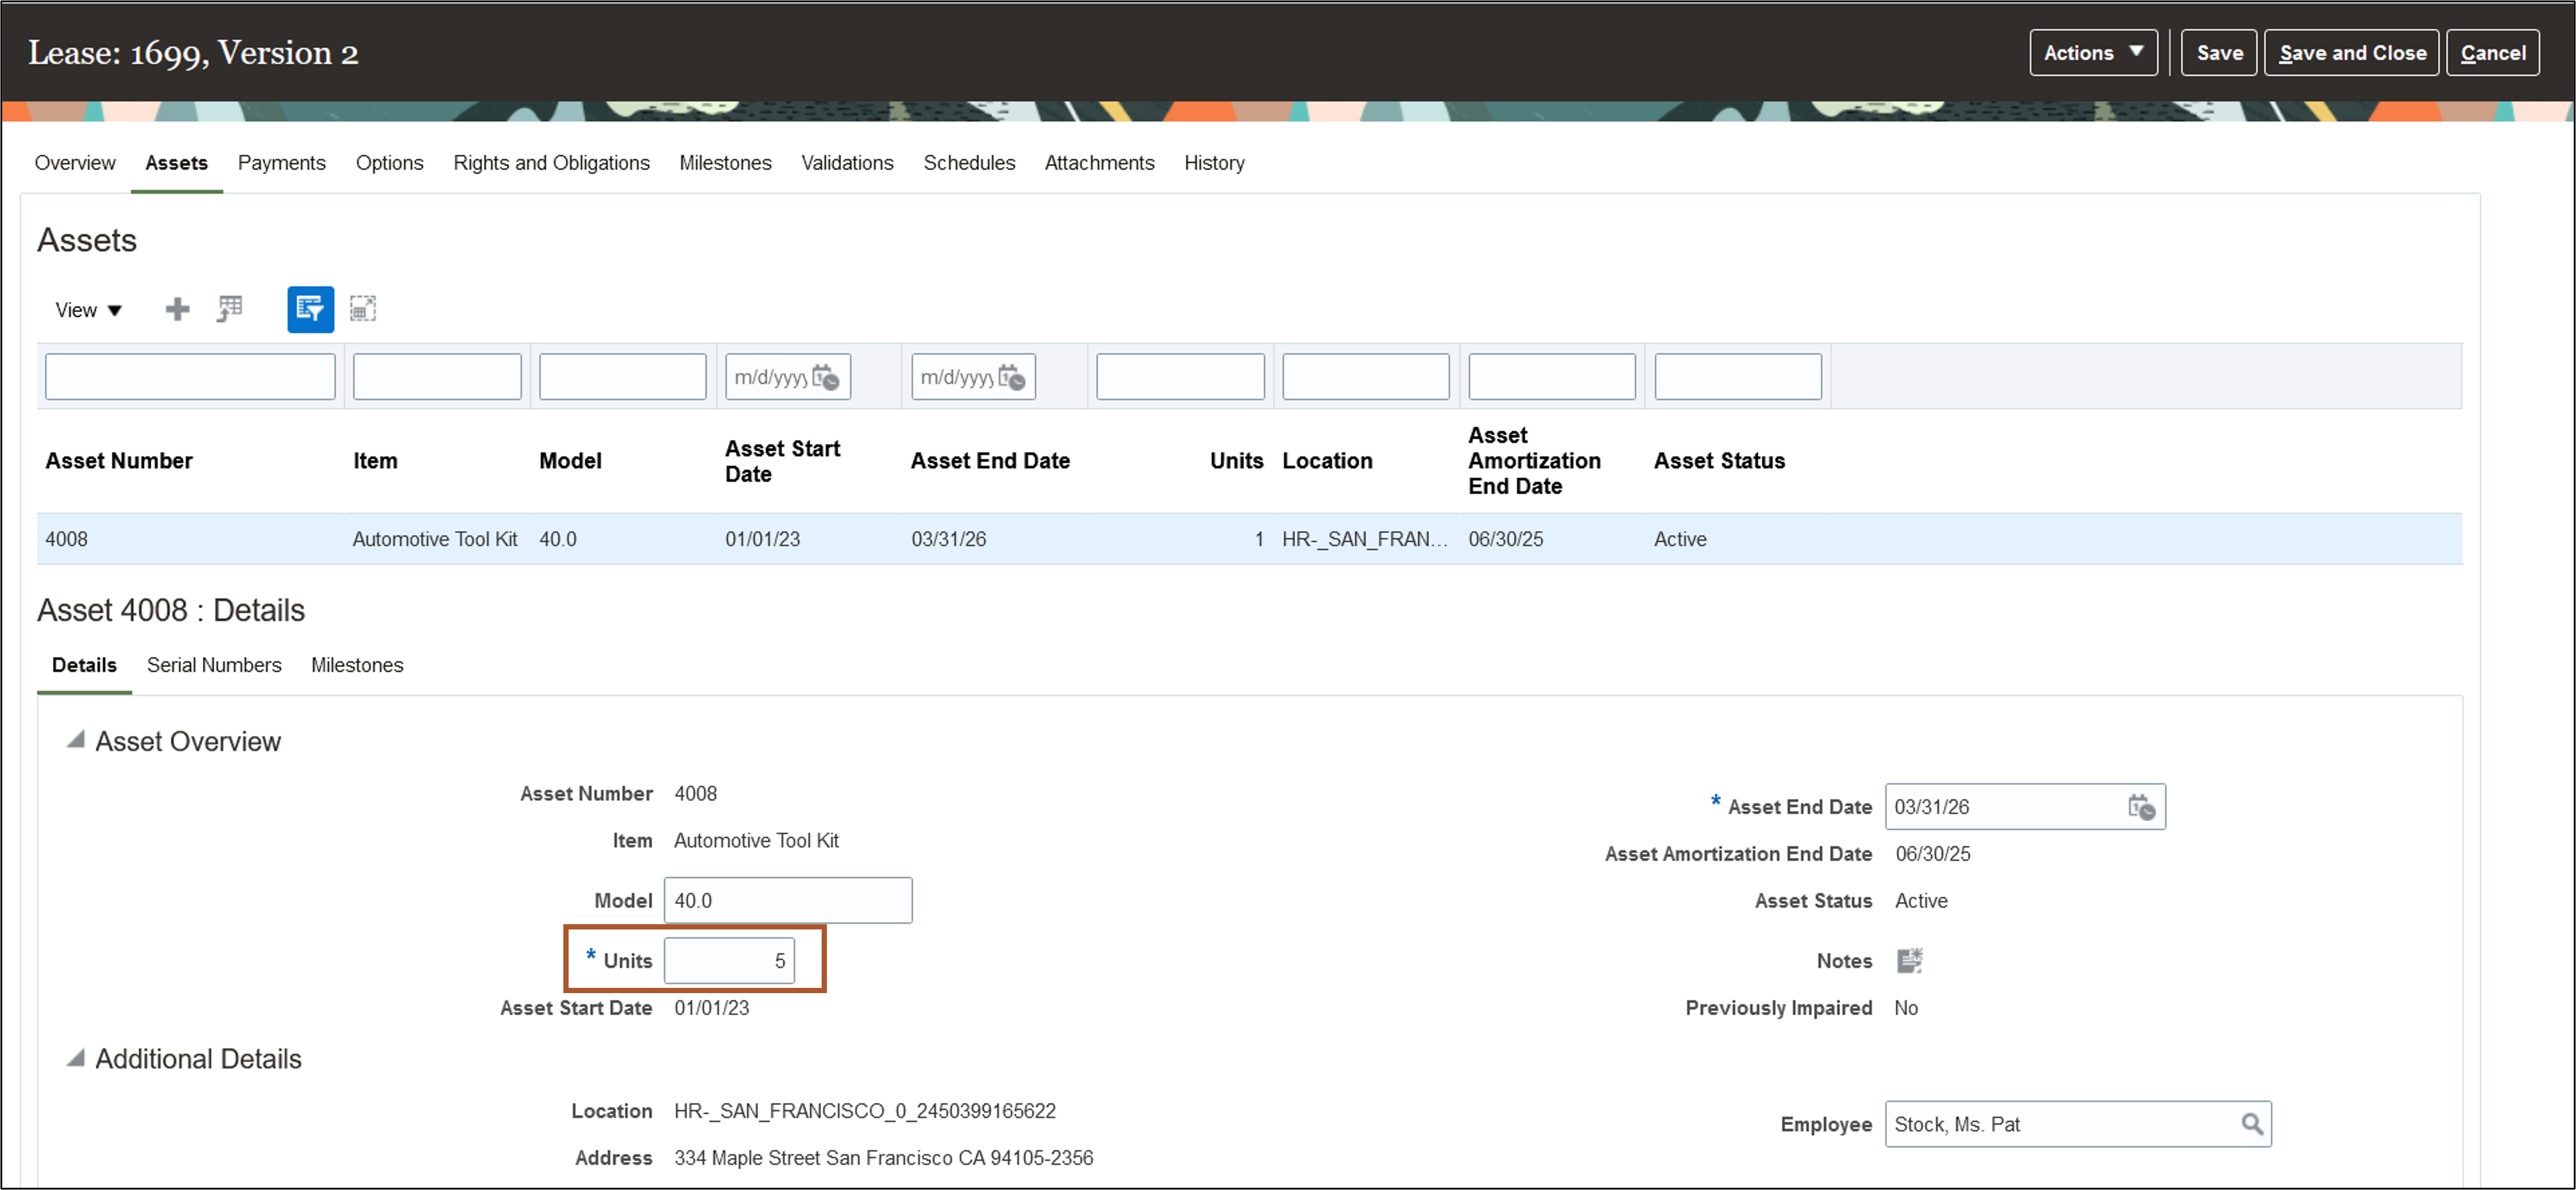Open Asset Start Date filter calendar icon
2576x1190 pixels.
click(826, 377)
